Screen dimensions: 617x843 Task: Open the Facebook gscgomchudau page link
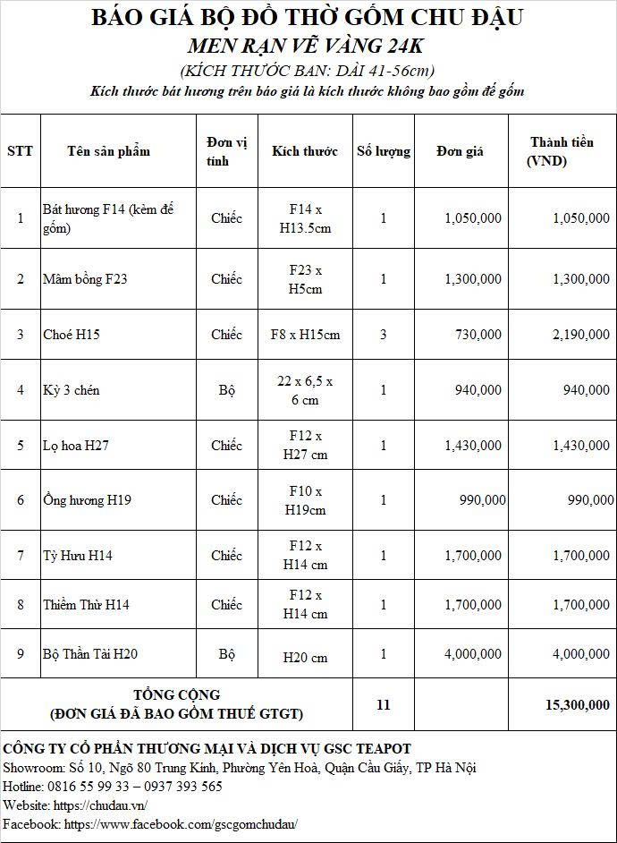pyautogui.click(x=181, y=823)
